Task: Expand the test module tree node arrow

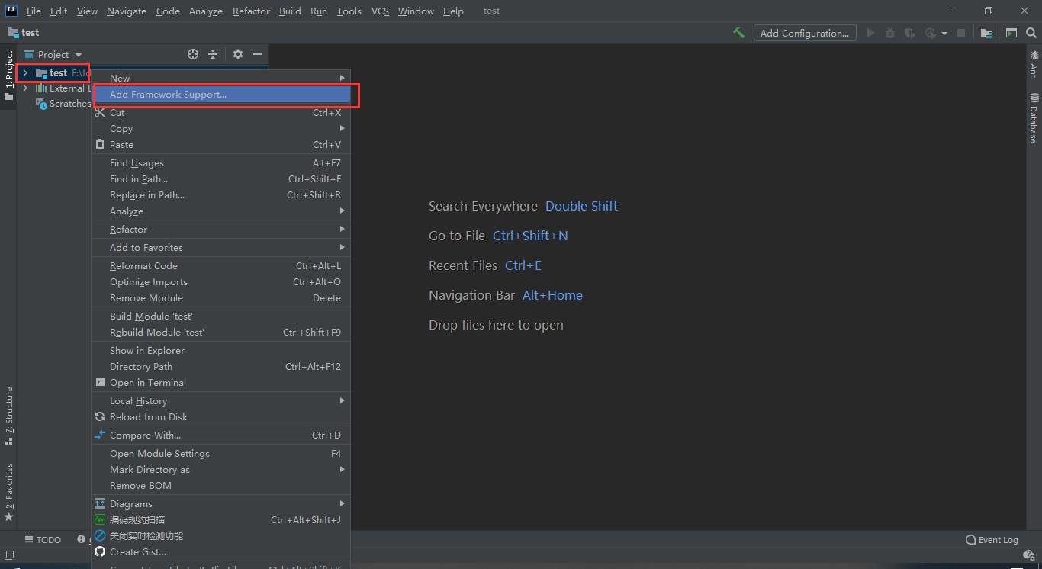Action: click(x=25, y=72)
